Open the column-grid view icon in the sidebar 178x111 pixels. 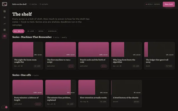pyautogui.click(x=4, y=11)
